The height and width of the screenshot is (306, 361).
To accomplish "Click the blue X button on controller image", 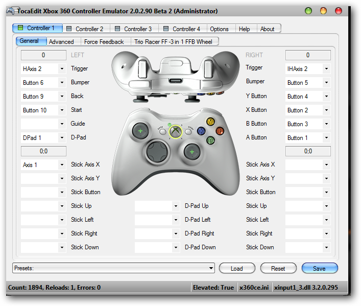I will 201,131.
